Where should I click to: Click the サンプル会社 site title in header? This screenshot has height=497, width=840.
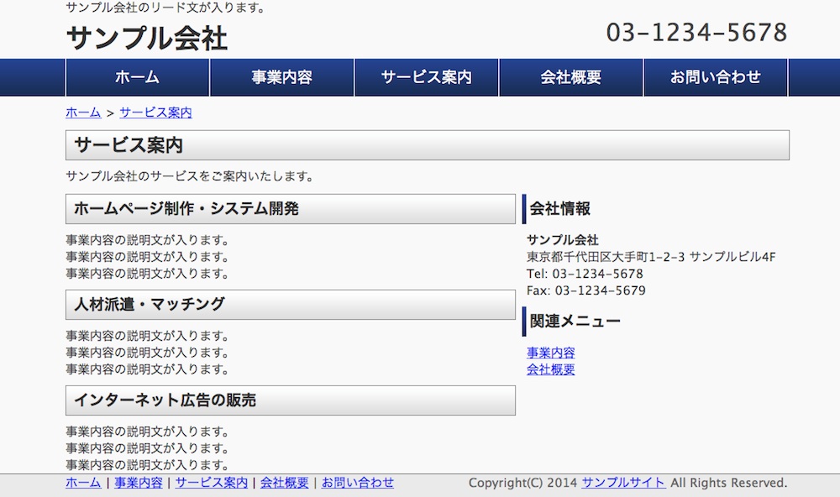click(146, 38)
